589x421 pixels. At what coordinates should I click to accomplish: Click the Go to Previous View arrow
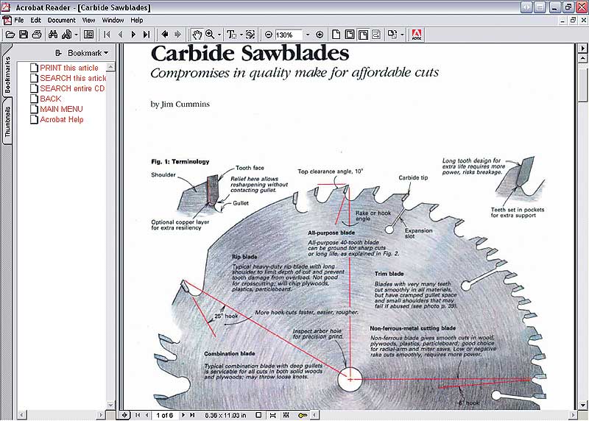(164, 35)
